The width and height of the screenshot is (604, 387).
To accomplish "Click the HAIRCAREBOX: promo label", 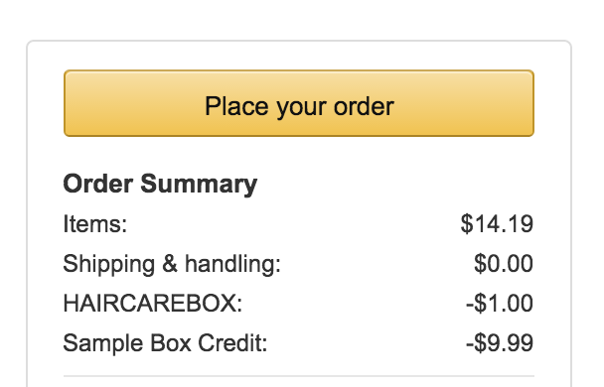I will click(x=153, y=303).
